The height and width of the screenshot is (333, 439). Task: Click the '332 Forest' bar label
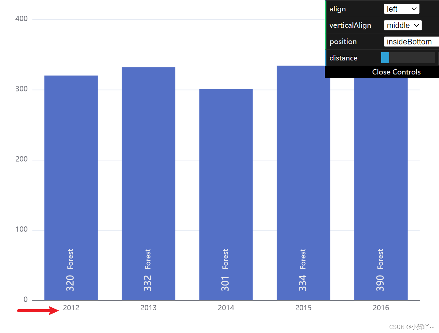pos(148,270)
